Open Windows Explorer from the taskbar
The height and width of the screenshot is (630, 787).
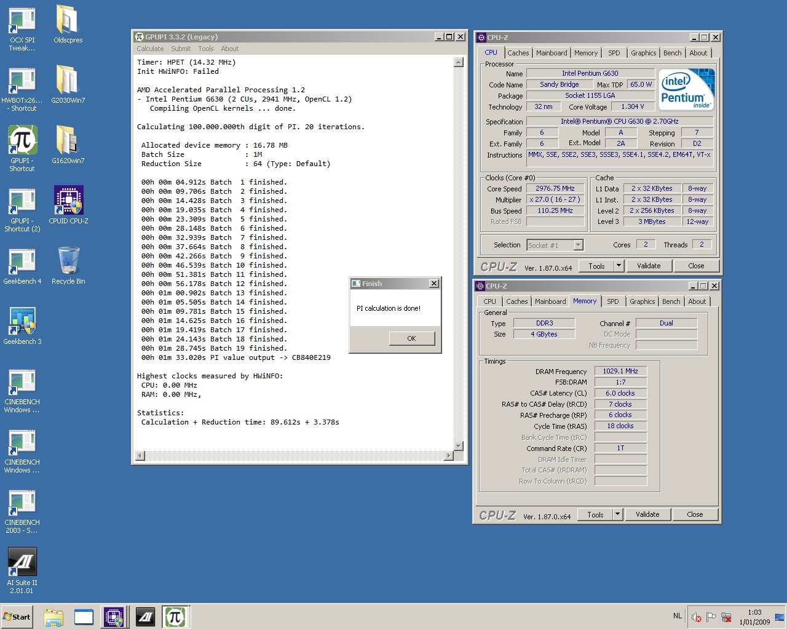tap(53, 616)
